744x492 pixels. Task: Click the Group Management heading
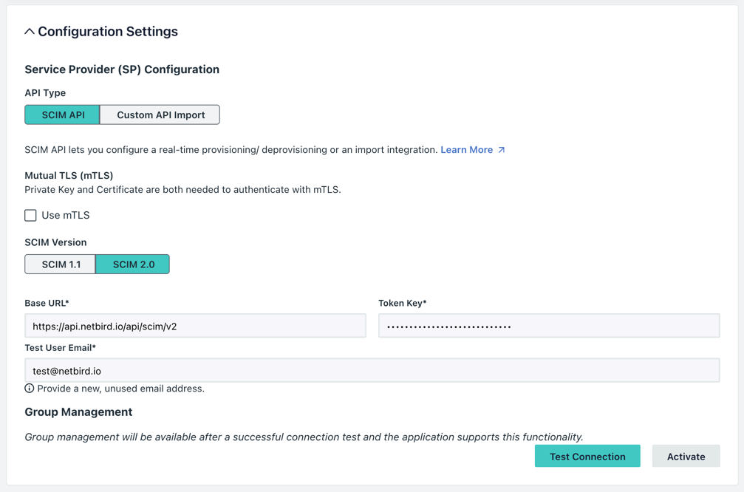[x=77, y=411]
